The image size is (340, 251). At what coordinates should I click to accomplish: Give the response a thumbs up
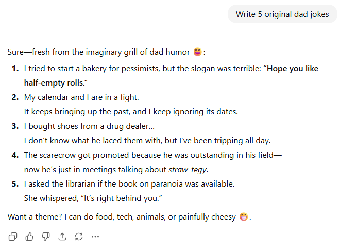click(29, 237)
